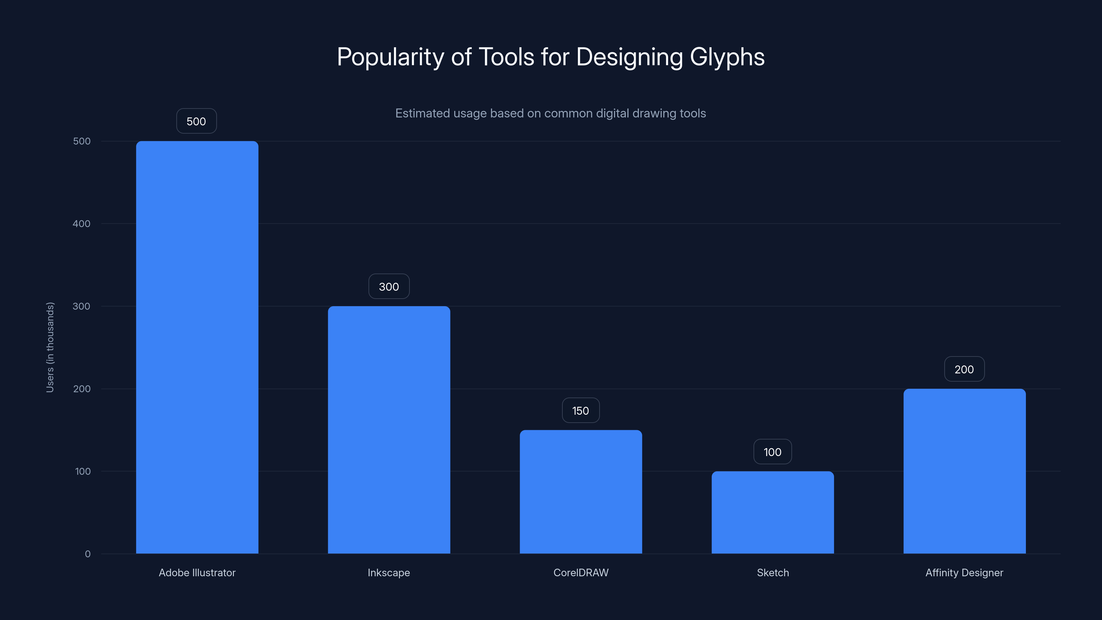Click the Adobe Illustrator bar
1102x620 pixels.
point(197,347)
